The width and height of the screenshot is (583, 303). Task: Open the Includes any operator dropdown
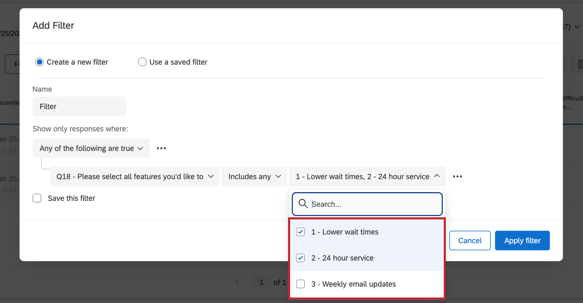coord(254,177)
